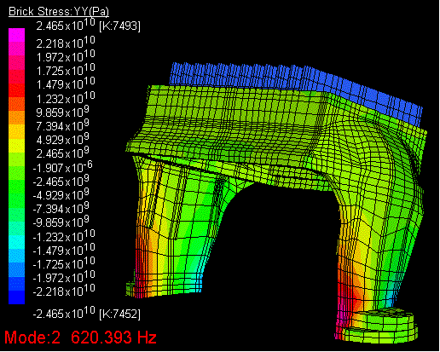
Task: Click the minimum value -2.465x10^10 label
Action: [64, 313]
